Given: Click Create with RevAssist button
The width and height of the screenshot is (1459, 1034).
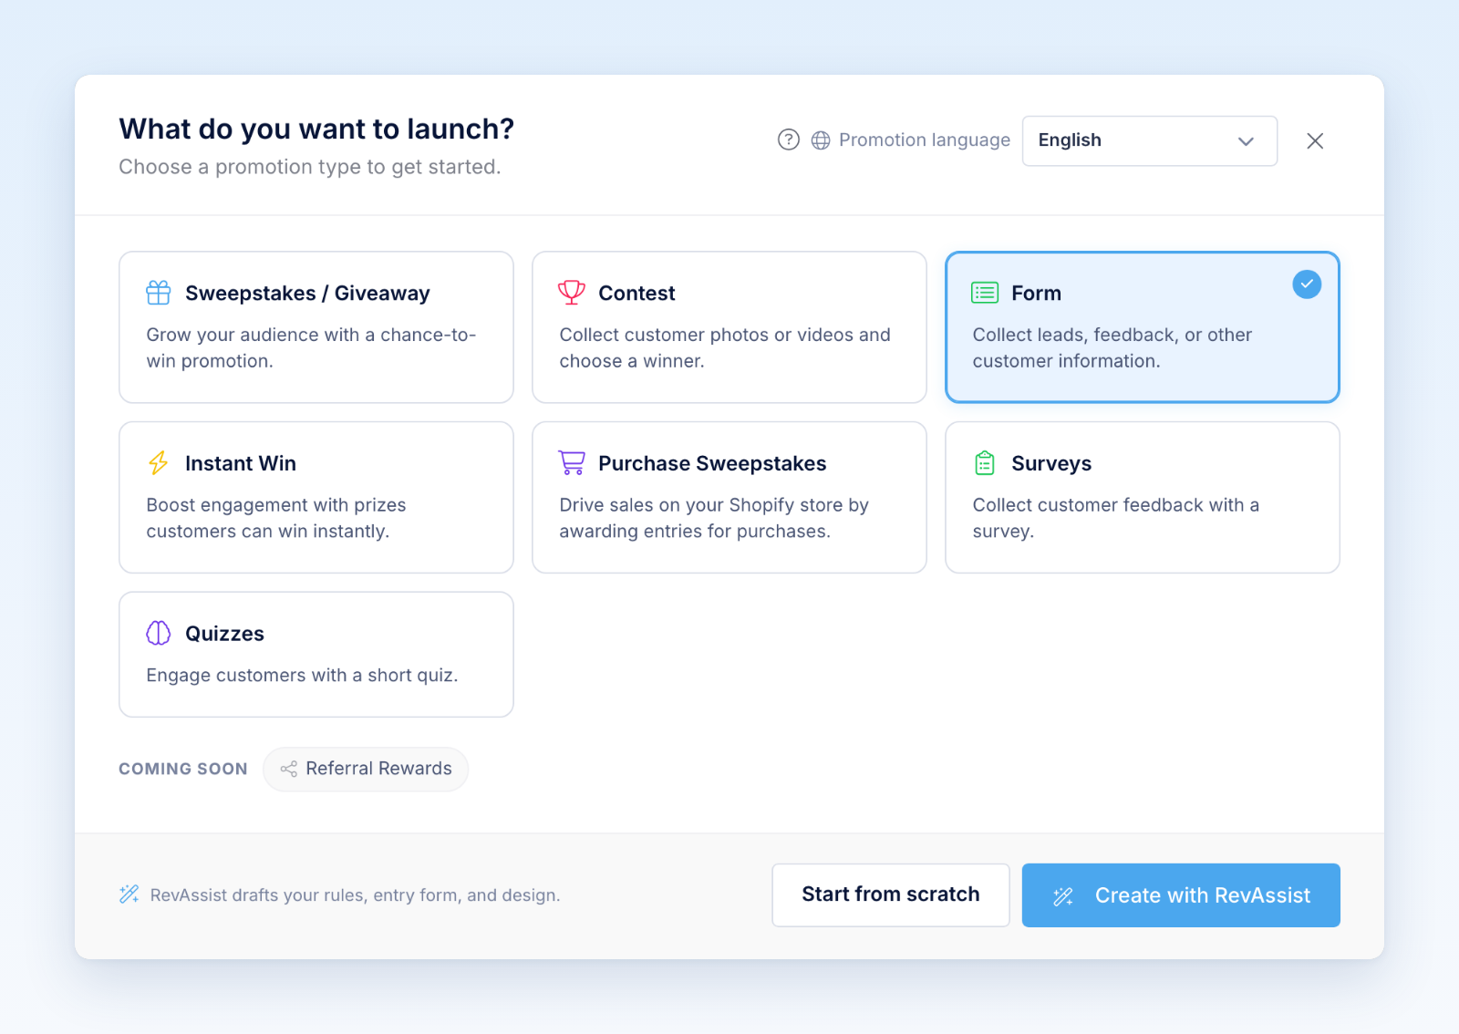Looking at the screenshot, I should click(1181, 894).
